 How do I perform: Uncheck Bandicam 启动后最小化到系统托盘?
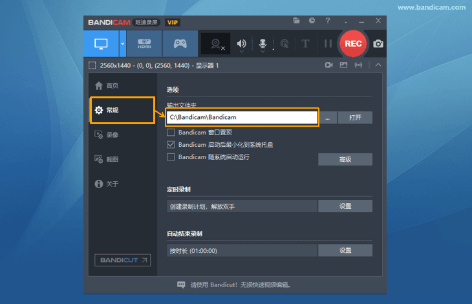pyautogui.click(x=171, y=145)
